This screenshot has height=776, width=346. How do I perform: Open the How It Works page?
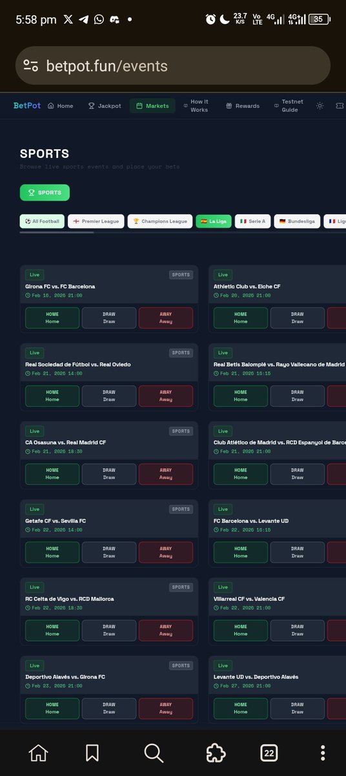tap(196, 105)
